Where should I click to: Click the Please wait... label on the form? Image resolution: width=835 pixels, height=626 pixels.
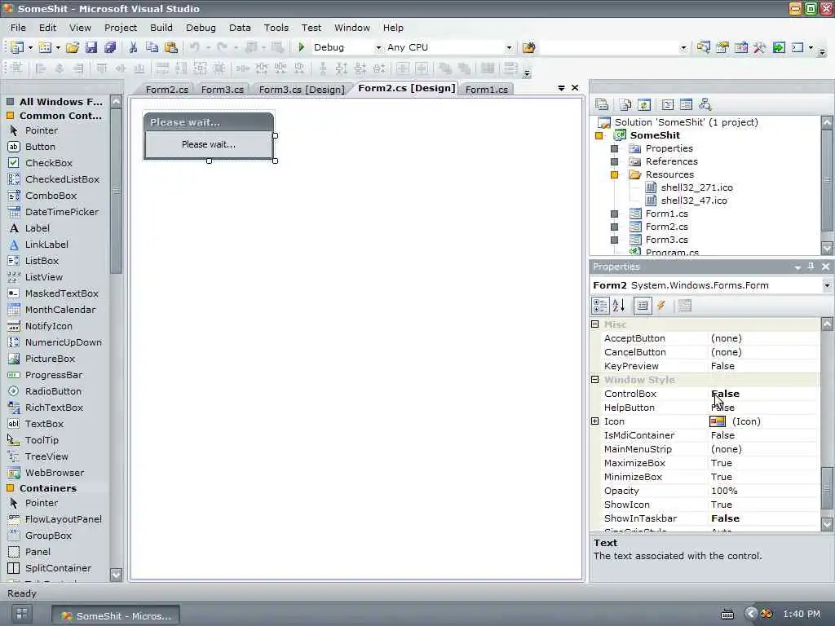click(x=209, y=144)
